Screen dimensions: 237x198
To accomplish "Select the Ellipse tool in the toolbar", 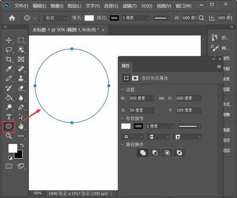I will (8, 126).
